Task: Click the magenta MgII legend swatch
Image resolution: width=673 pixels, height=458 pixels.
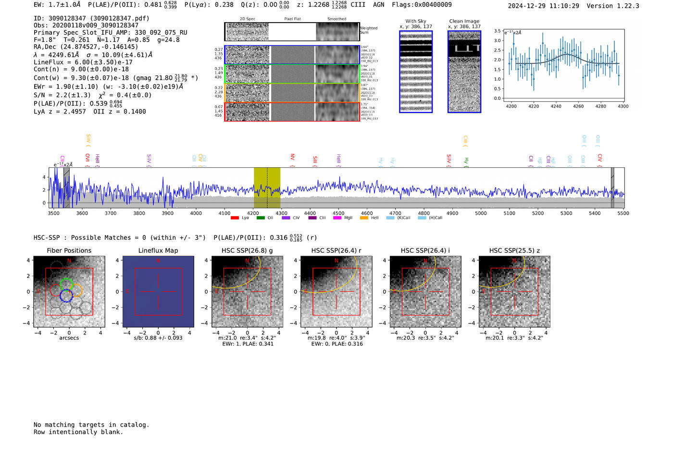Action: [338, 218]
